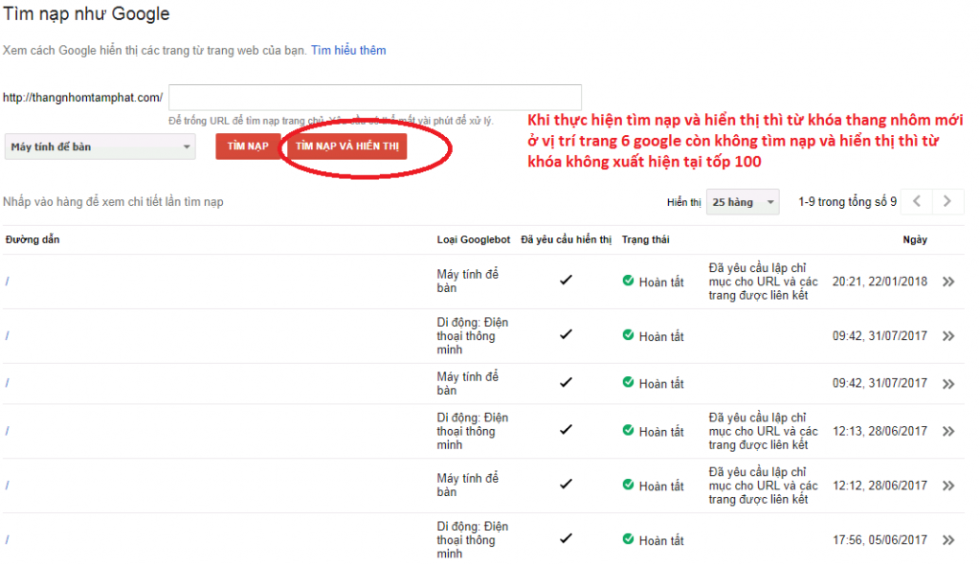The image size is (980, 565).
Task: Select the date '17:56, 05/06/2017'
Action: (880, 540)
